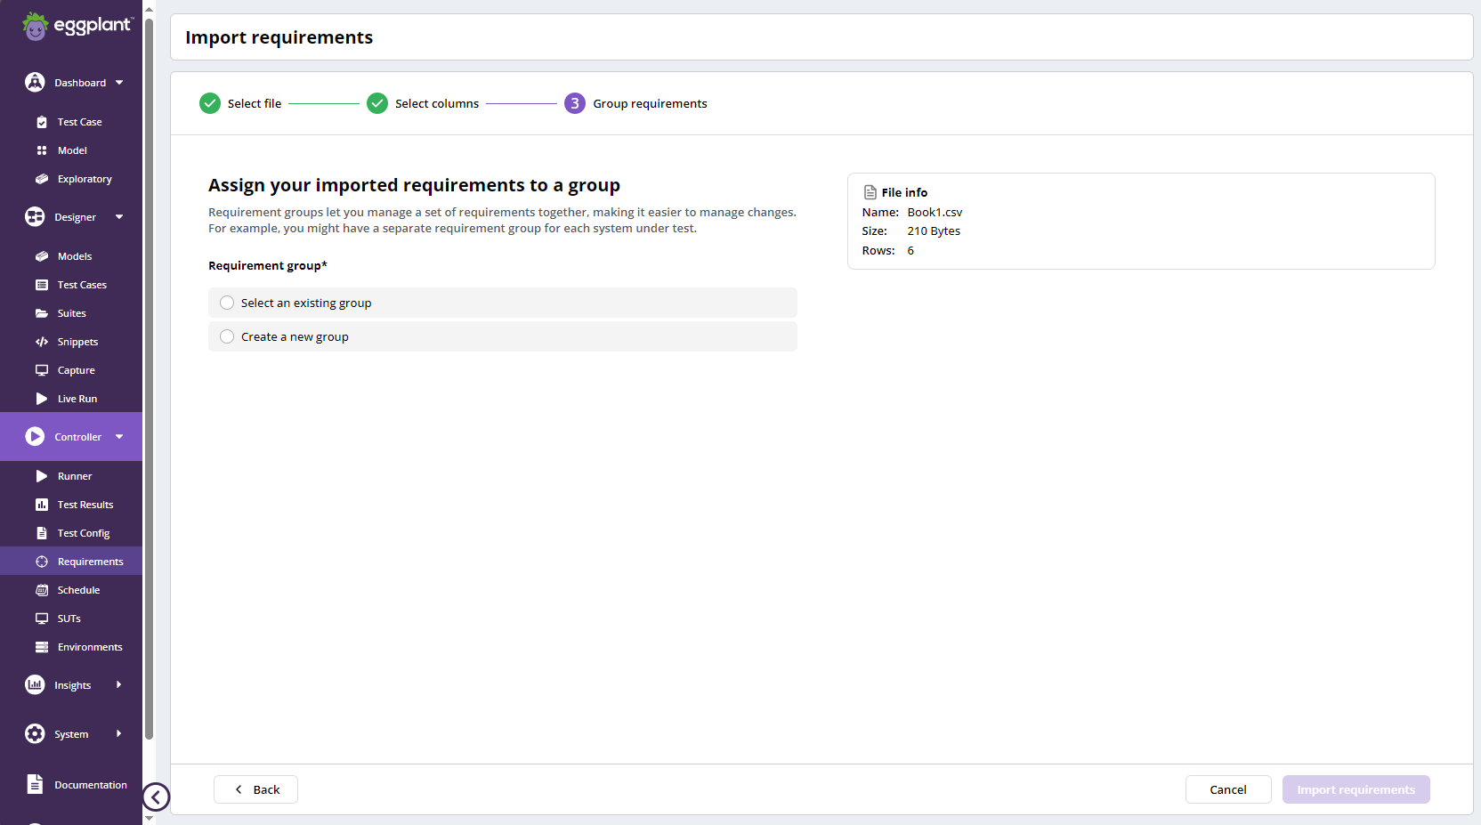Click the Insights chart icon
This screenshot has width=1481, height=825.
[x=35, y=684]
